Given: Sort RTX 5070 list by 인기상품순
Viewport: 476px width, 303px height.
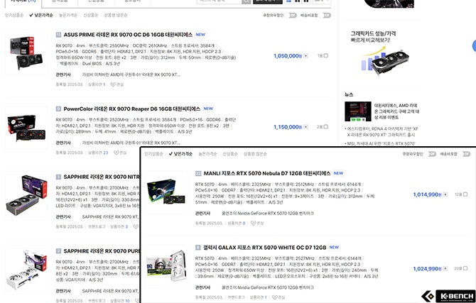Looking at the screenshot, I should point(153,154).
